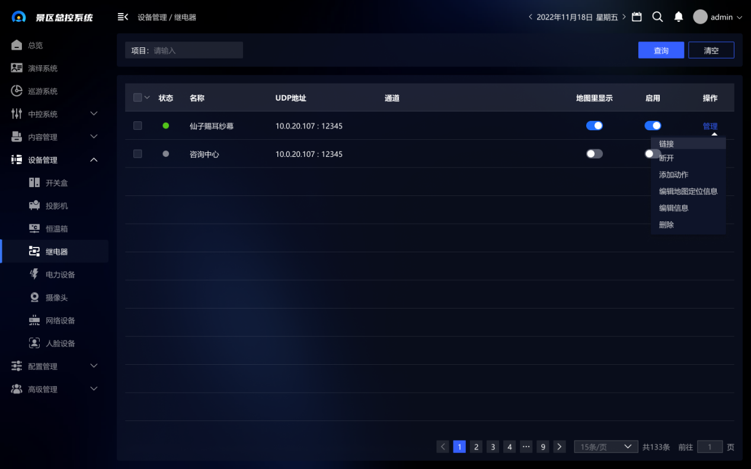Click the search magnifier icon
The image size is (751, 469).
[657, 17]
